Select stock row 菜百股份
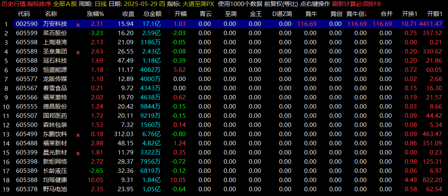 [x=229, y=33]
